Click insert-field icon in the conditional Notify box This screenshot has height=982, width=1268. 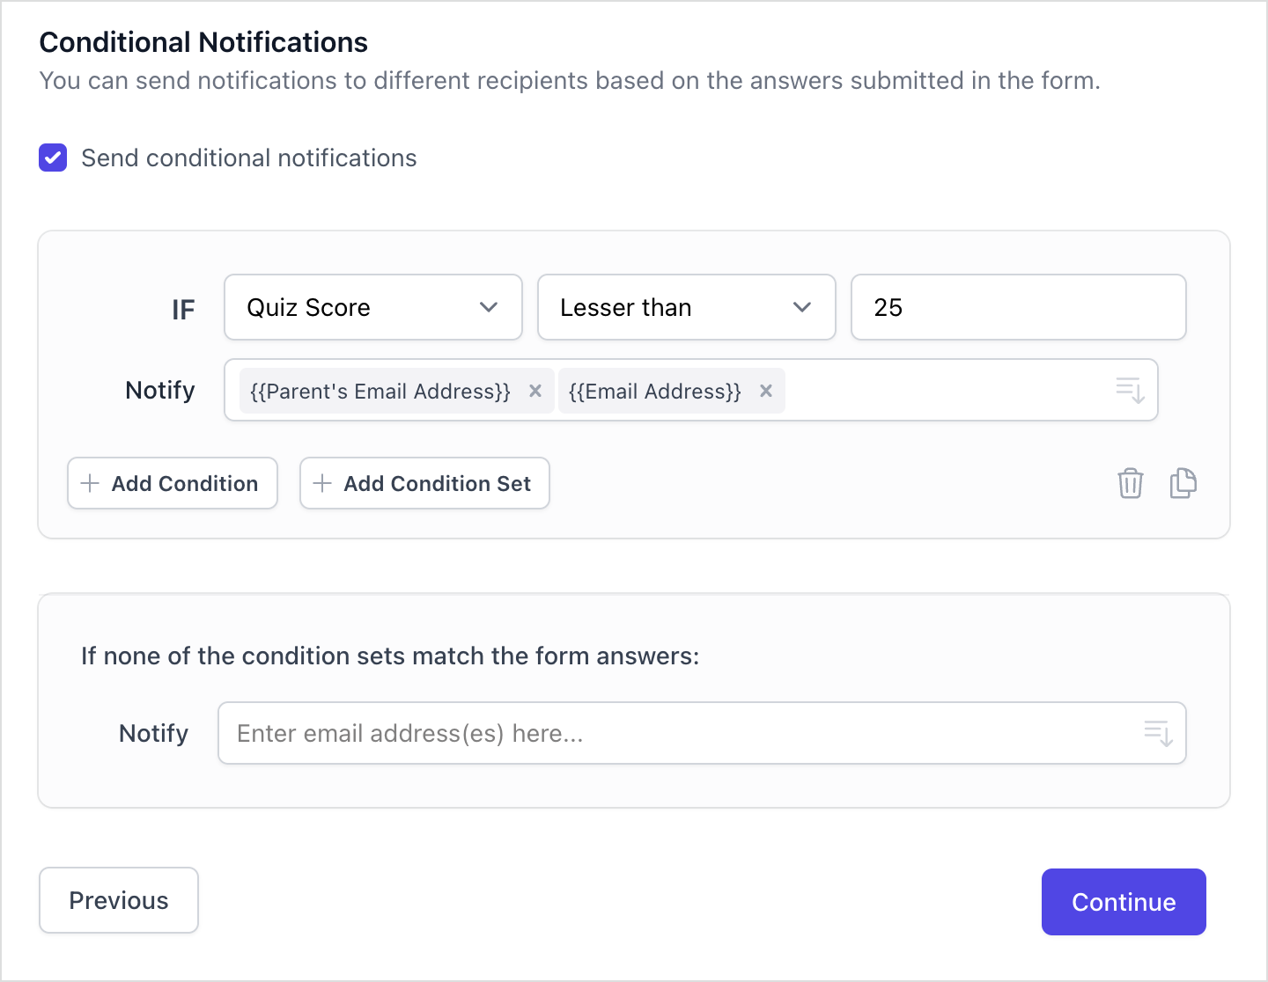click(1130, 390)
